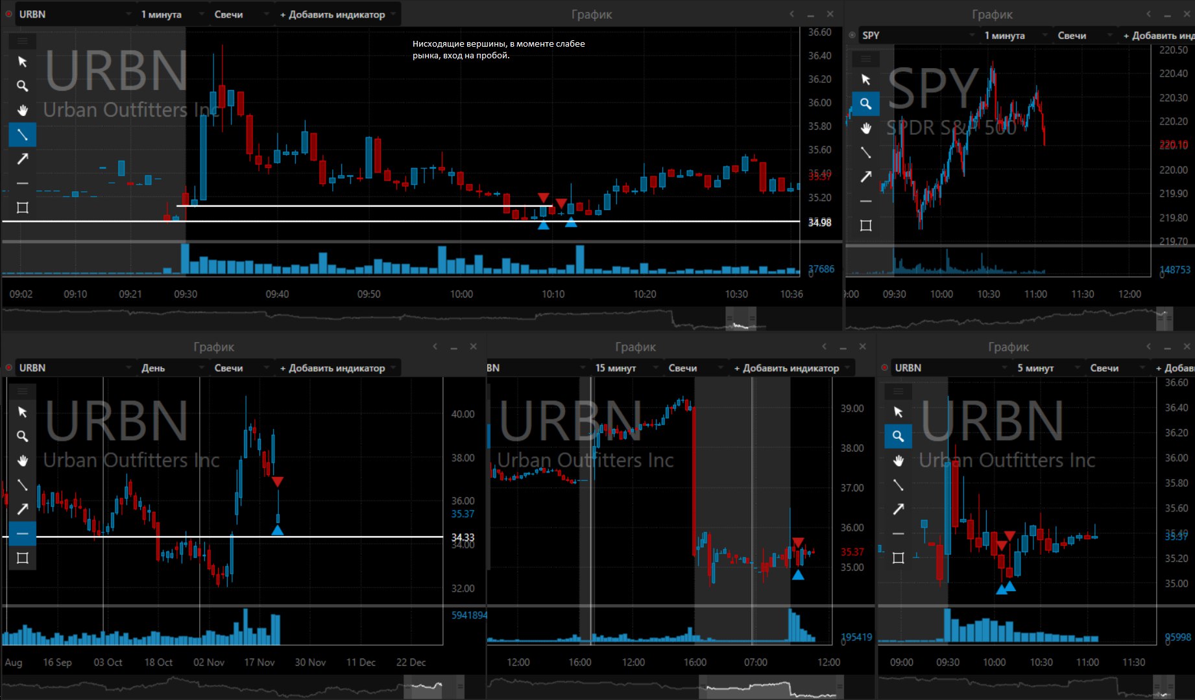Click the back arrow in 15-minute chart title bar
Screen dimensions: 1195x700
click(824, 347)
